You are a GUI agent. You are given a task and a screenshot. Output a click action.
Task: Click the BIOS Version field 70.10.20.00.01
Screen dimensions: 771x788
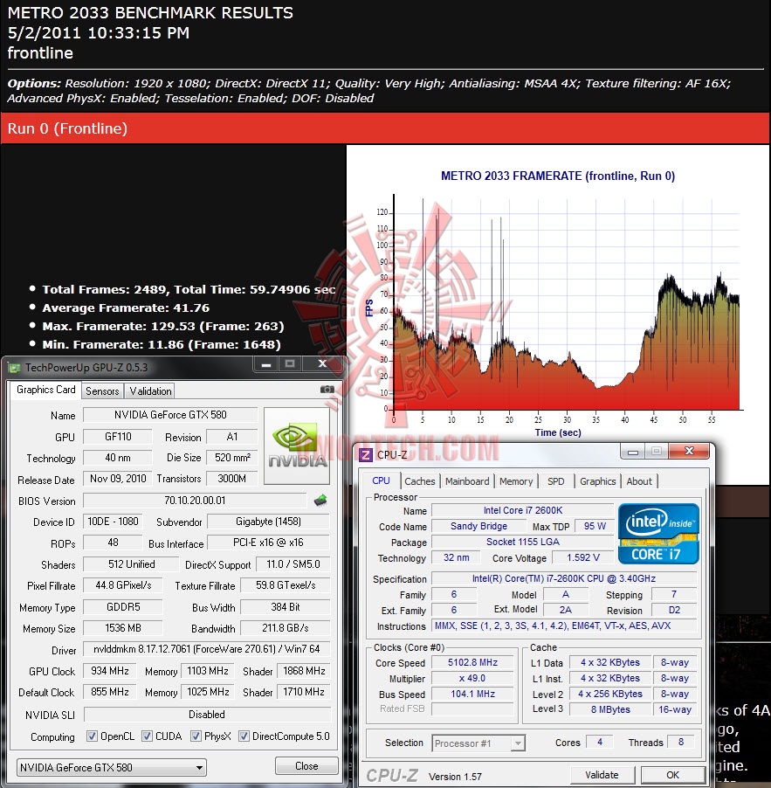195,501
